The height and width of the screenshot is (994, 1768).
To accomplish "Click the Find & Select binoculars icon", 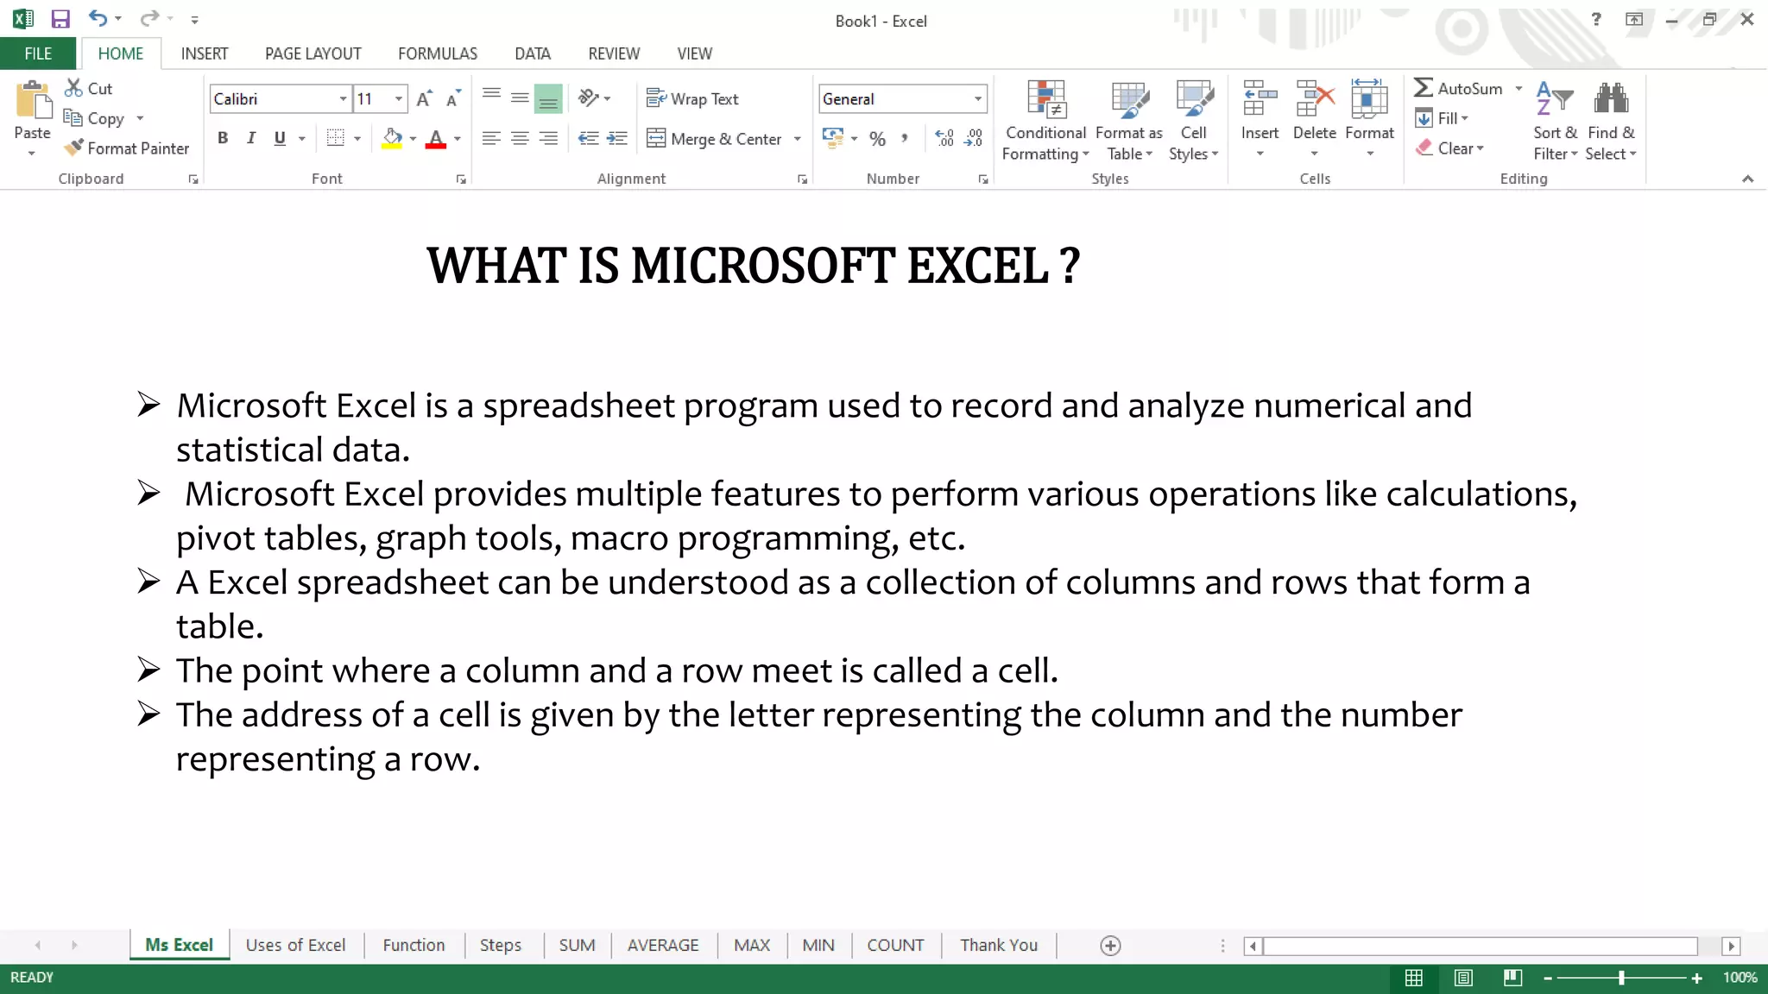I will coord(1611,98).
